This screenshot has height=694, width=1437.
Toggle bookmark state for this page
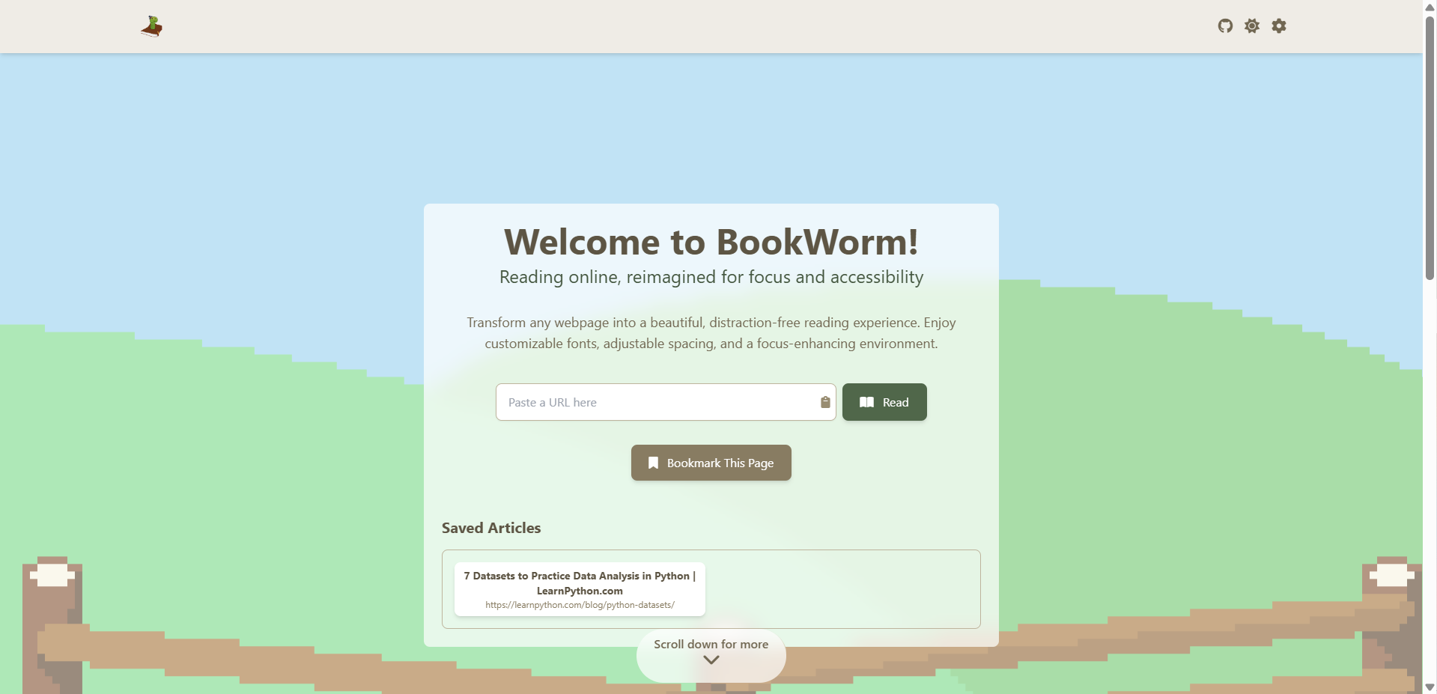pyautogui.click(x=710, y=463)
